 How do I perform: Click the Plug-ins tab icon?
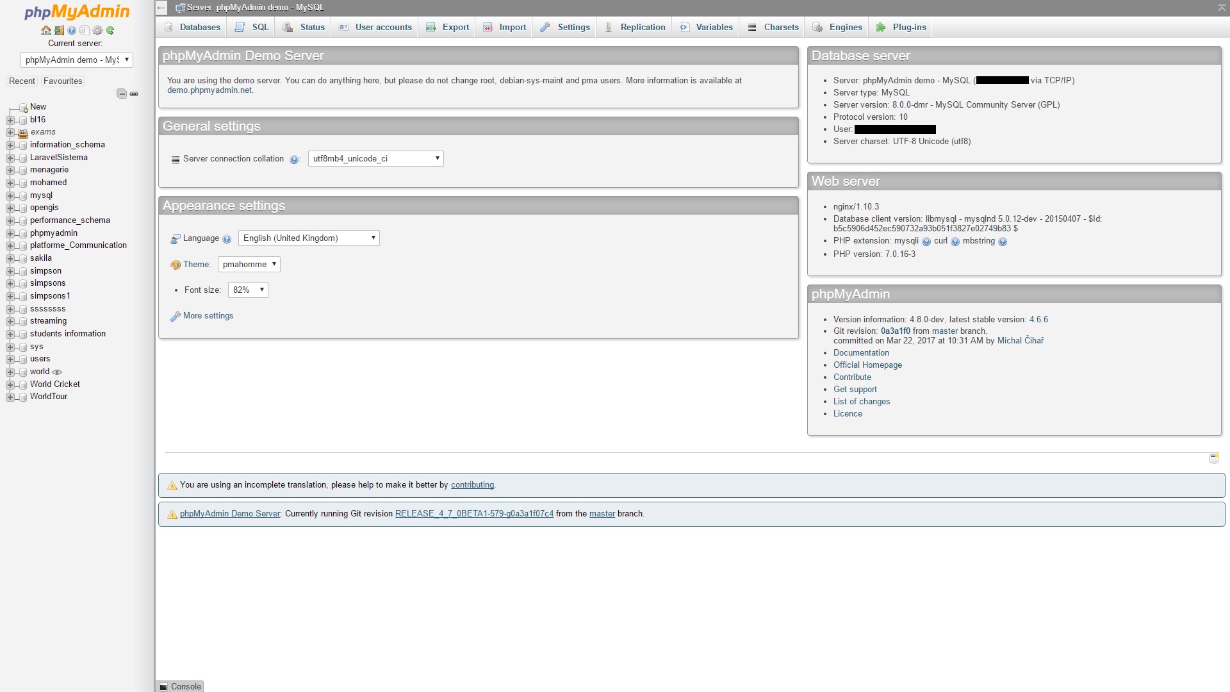click(881, 26)
